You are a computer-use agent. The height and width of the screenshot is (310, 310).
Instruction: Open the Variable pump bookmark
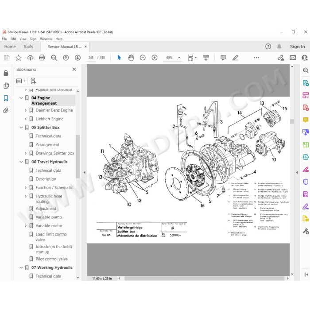point(49,217)
